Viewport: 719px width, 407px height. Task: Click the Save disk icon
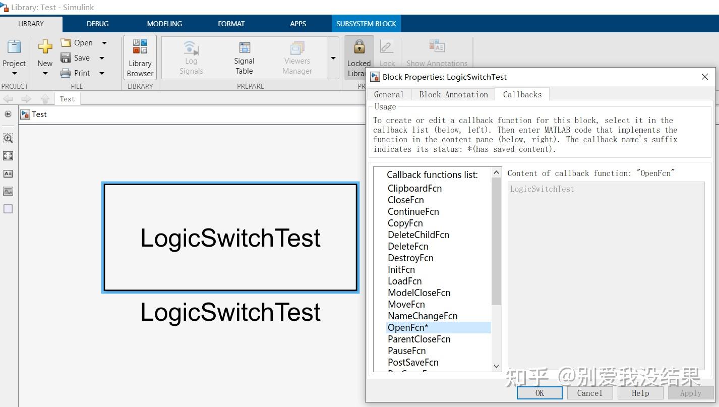point(66,57)
